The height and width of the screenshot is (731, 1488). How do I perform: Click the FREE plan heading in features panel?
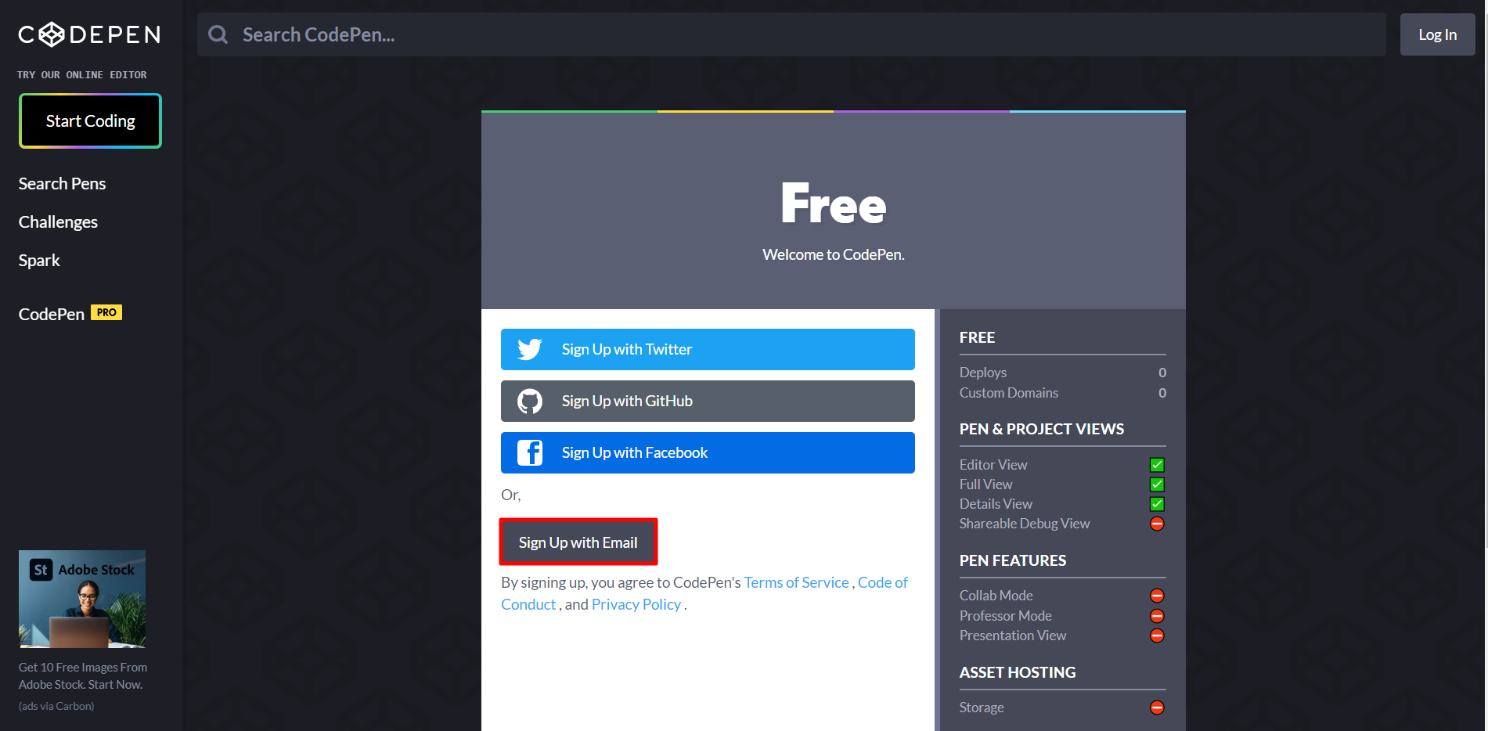click(978, 337)
